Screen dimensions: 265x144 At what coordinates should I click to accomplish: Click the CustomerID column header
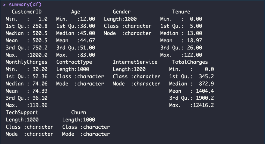click(x=27, y=12)
